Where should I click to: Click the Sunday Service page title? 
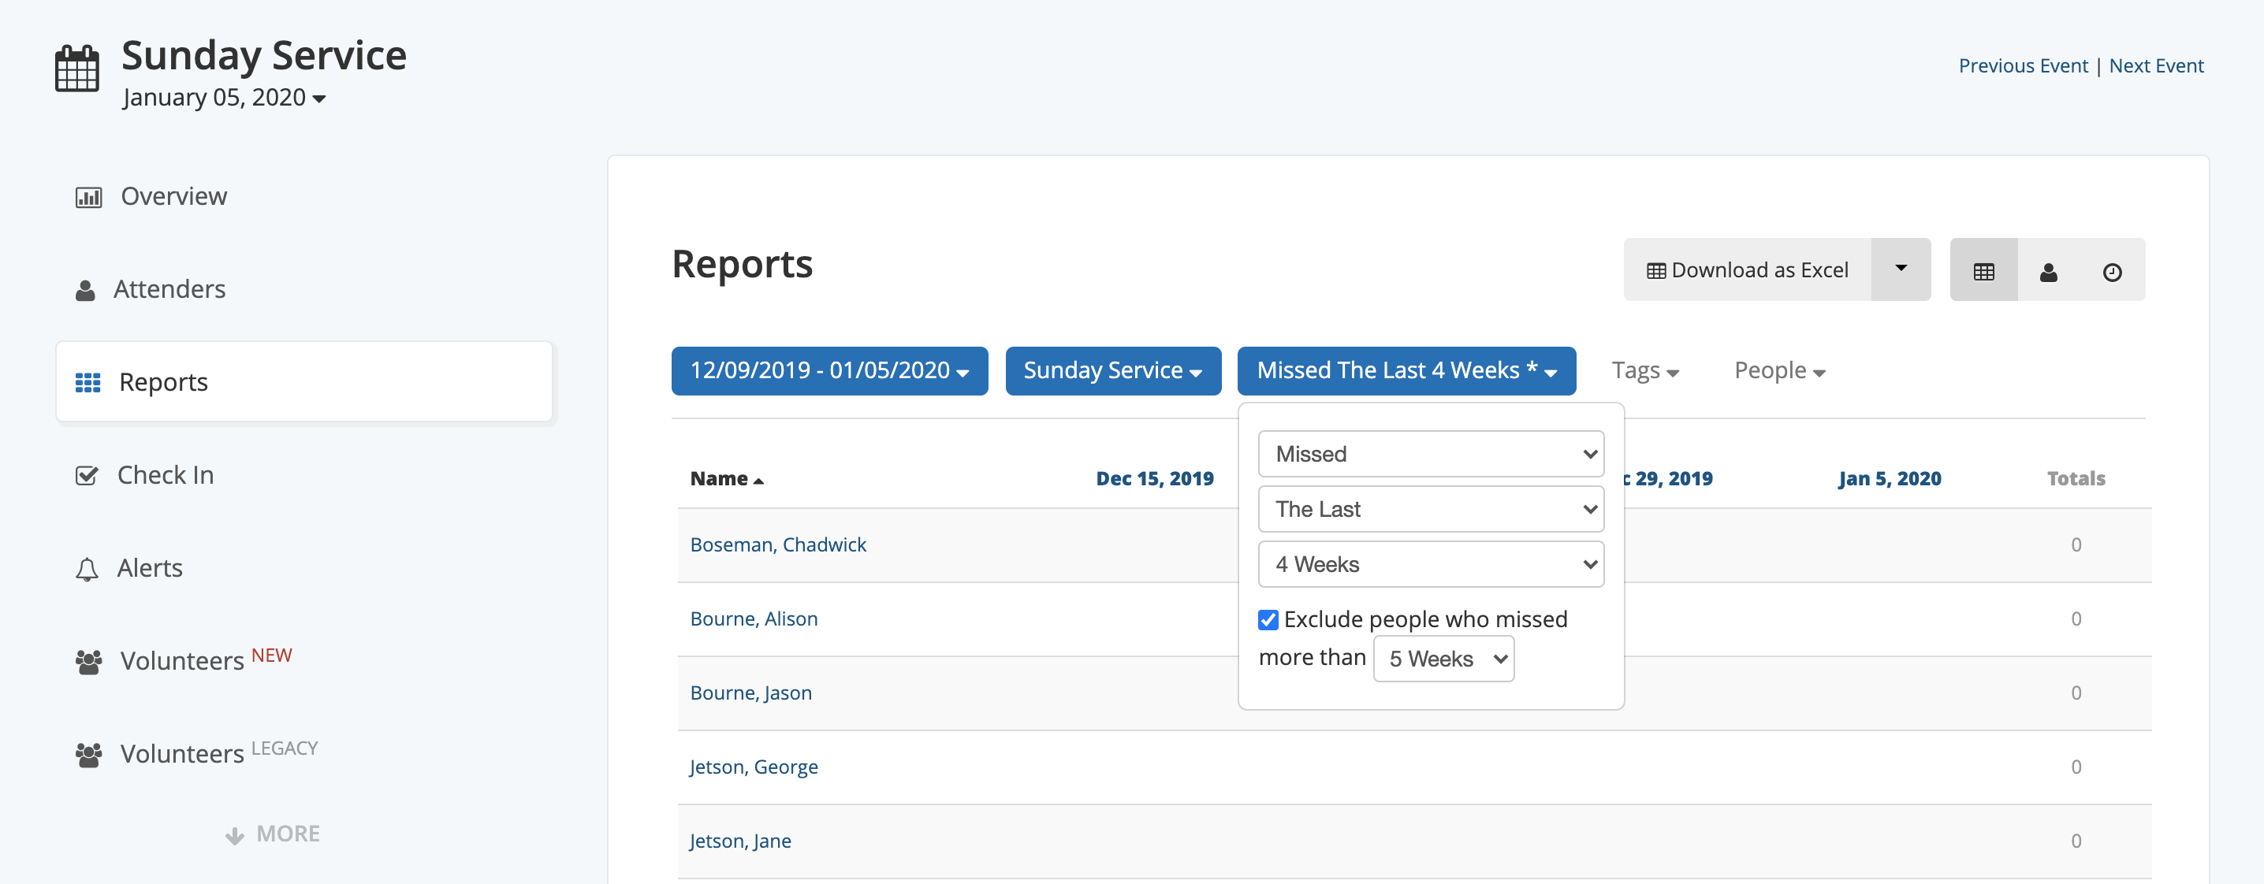265,55
